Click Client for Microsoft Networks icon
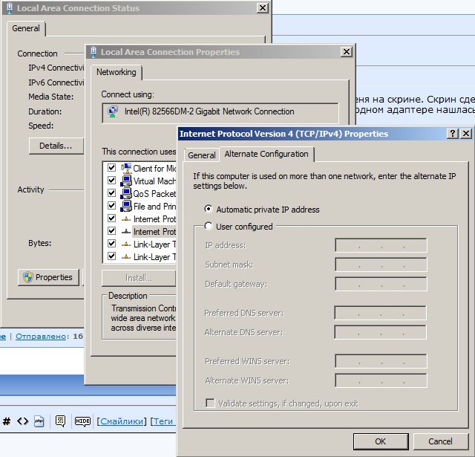This screenshot has width=475, height=457. [126, 168]
